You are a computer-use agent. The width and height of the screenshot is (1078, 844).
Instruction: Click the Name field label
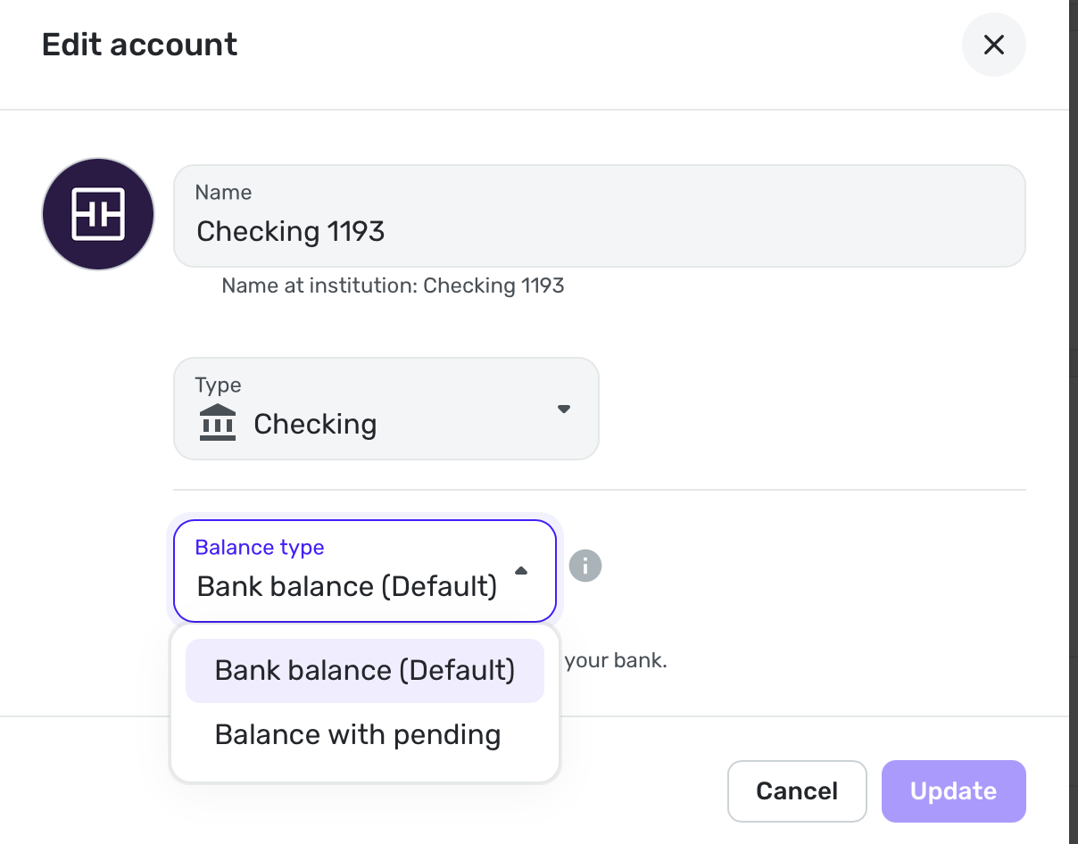[223, 193]
